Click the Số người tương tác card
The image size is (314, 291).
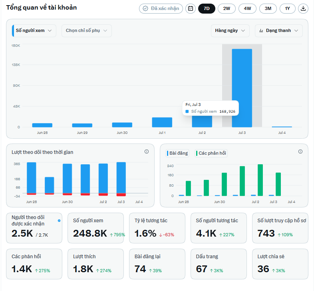219,228
